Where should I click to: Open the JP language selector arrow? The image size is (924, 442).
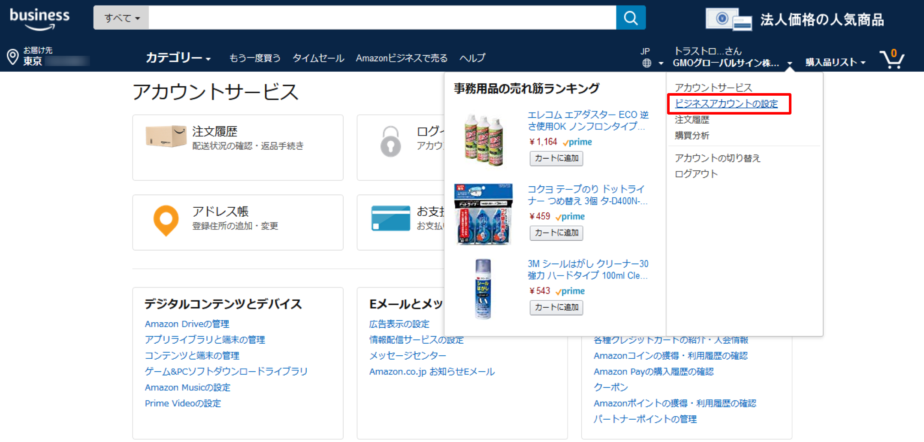coord(661,64)
